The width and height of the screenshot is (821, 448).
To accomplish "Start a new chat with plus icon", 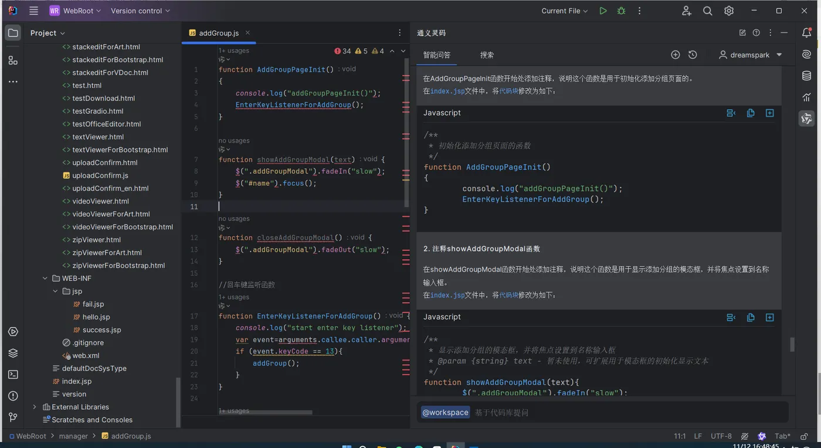I will pyautogui.click(x=676, y=55).
